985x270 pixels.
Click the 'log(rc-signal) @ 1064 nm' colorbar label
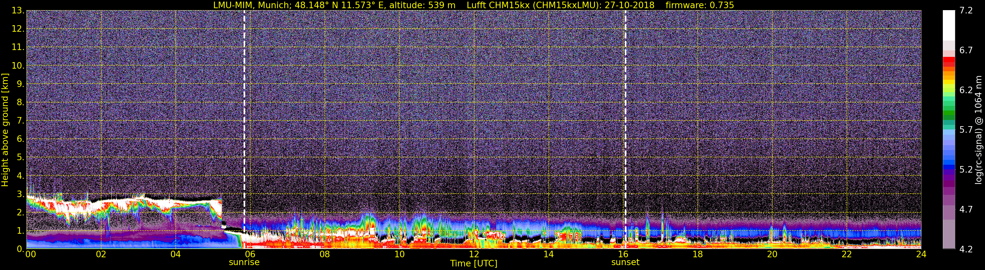(x=978, y=130)
